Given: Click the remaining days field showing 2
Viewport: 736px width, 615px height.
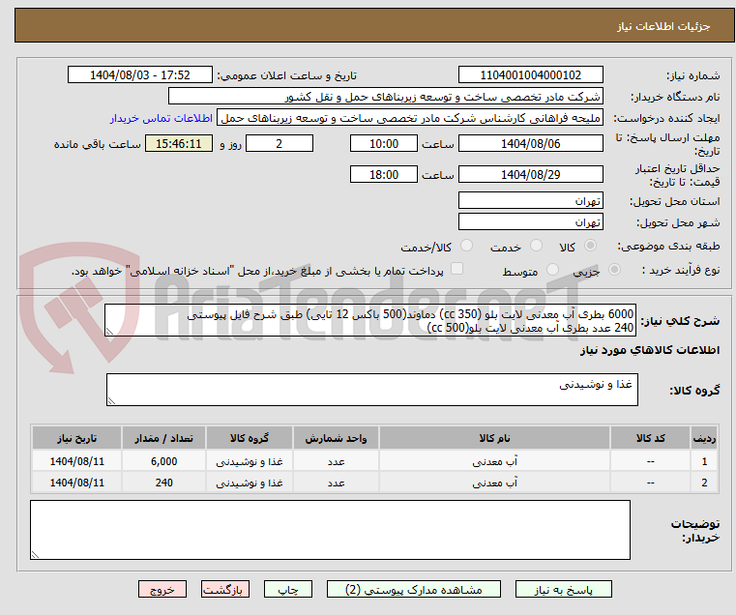Looking at the screenshot, I should pos(280,144).
